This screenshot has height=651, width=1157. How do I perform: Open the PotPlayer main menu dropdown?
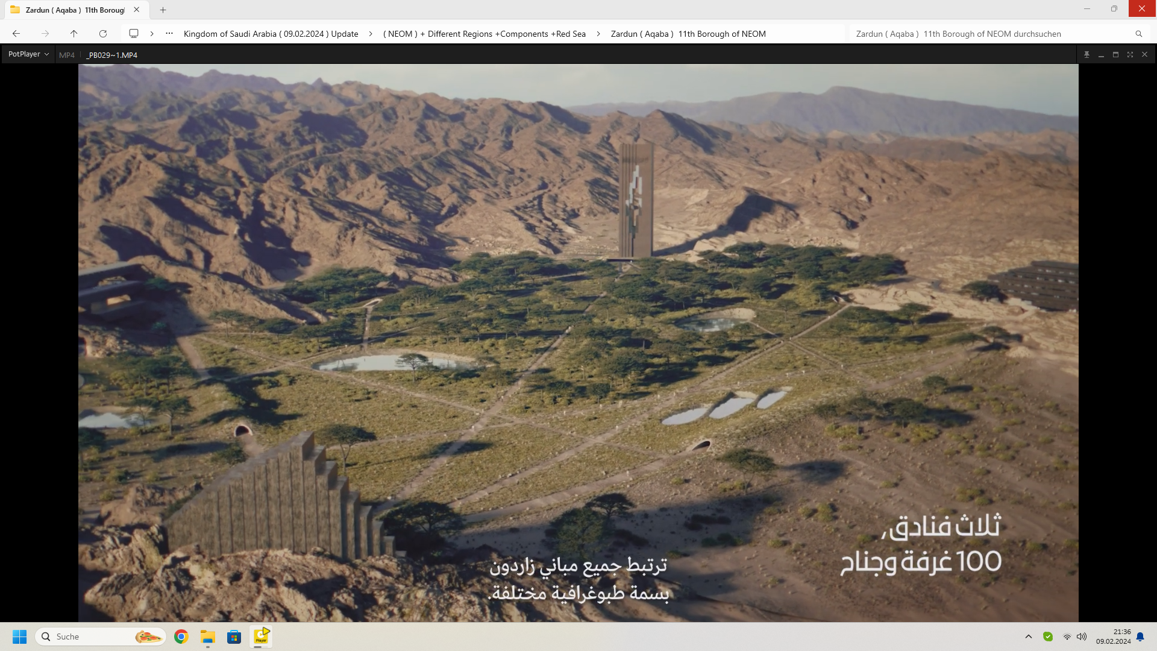point(28,54)
